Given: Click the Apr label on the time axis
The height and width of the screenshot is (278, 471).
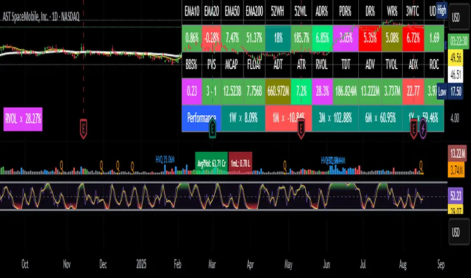Looking at the screenshot, I should click(250, 264).
